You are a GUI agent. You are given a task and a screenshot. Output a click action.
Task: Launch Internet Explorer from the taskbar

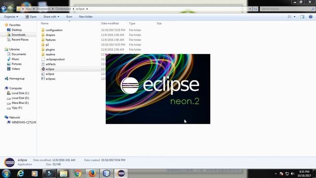click(21, 174)
